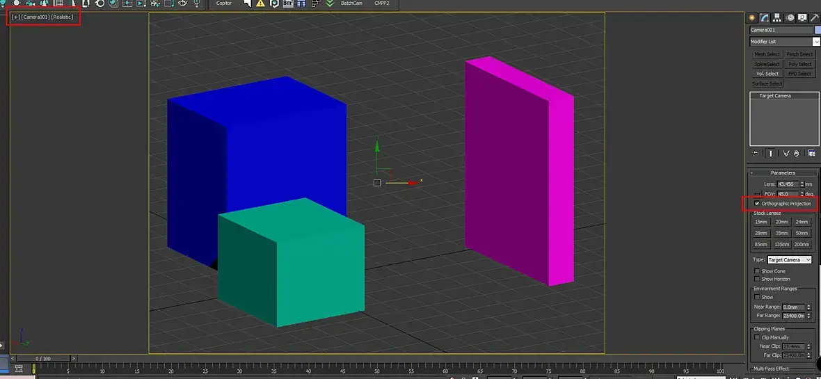This screenshot has height=379, width=821.
Task: Select the 135mm stock lens
Action: coord(782,245)
